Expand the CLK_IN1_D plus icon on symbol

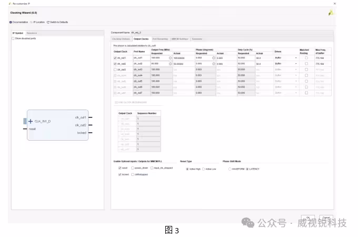pos(31,121)
